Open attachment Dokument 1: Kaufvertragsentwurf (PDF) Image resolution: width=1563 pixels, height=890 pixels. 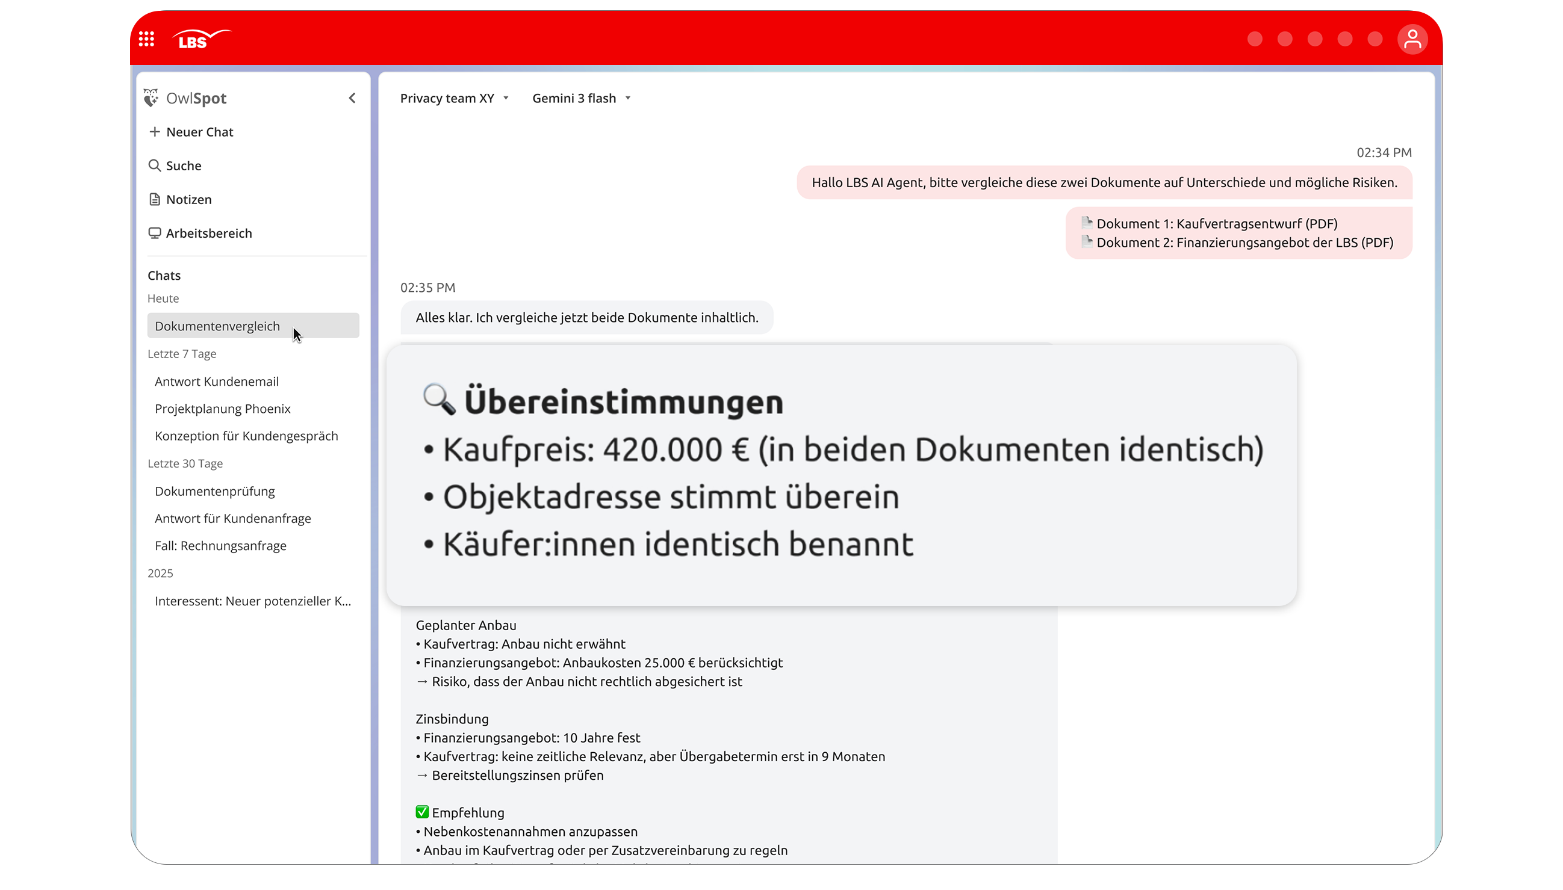click(1210, 224)
